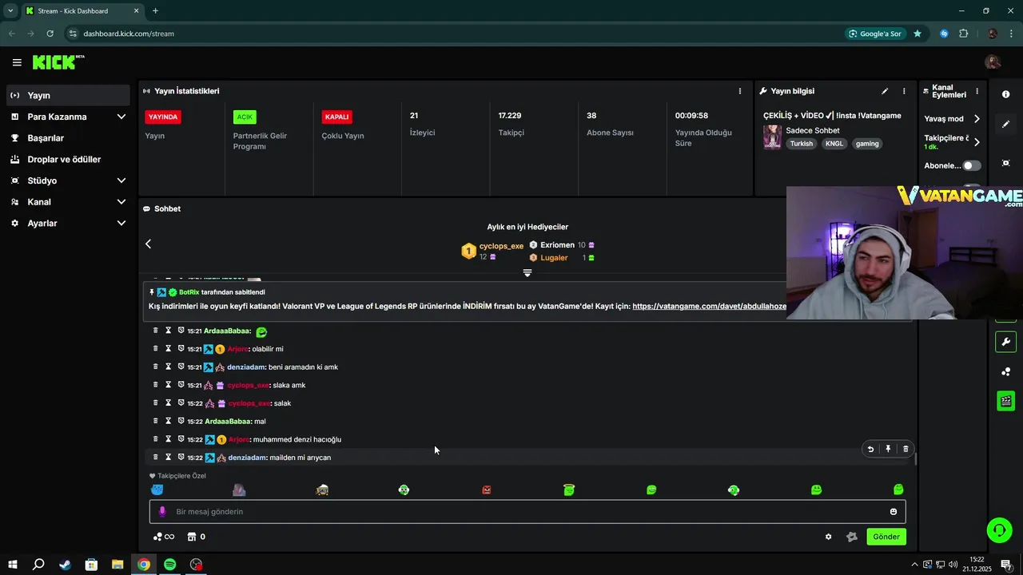Bookmark the page with the star icon
This screenshot has width=1023, height=575.
918,34
